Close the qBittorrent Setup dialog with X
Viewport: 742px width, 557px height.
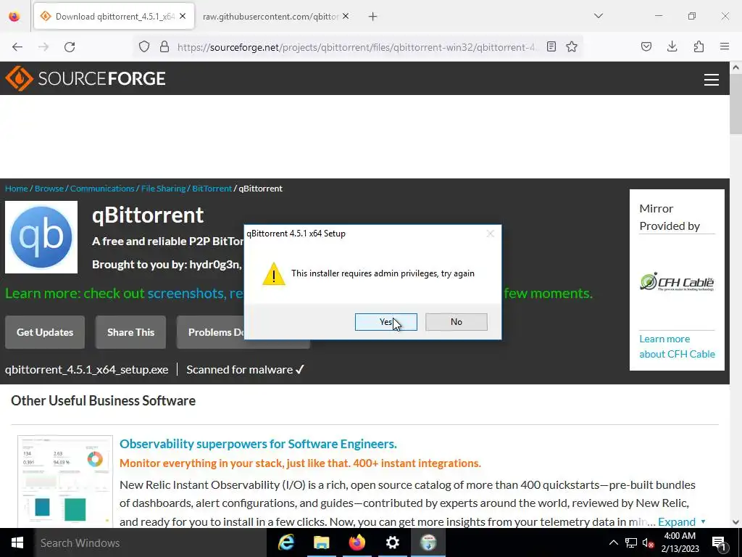491,234
